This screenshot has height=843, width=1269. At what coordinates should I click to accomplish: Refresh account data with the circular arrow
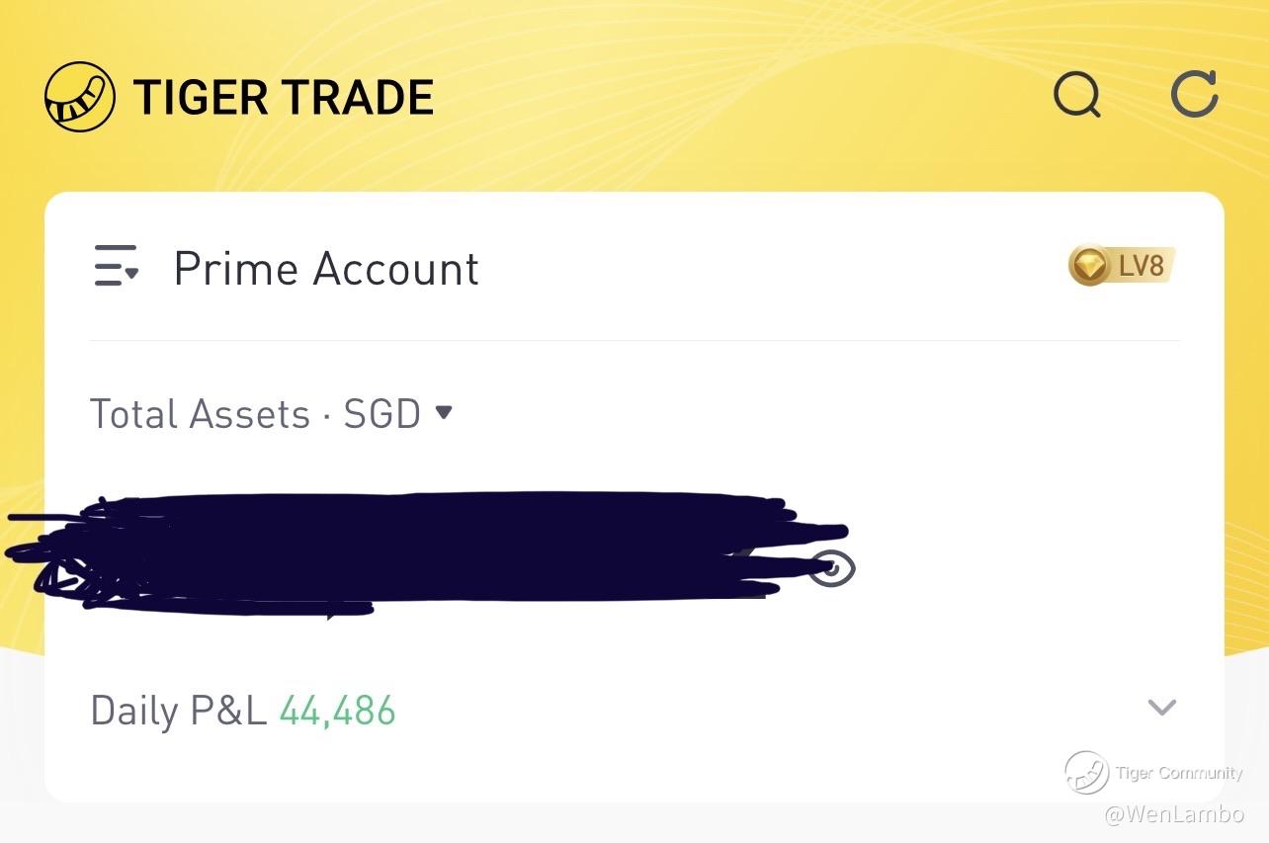[1194, 95]
